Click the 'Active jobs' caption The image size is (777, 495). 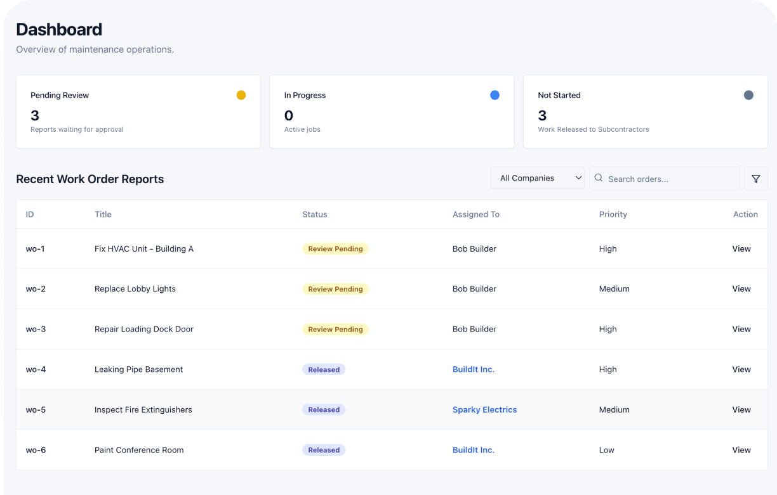[302, 129]
